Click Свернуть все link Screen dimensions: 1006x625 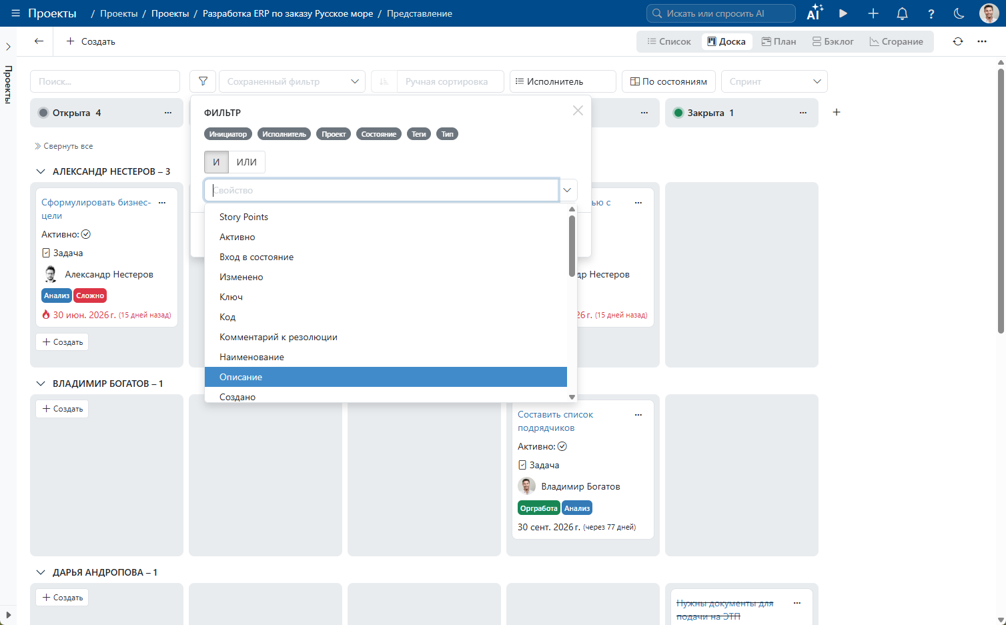point(63,146)
